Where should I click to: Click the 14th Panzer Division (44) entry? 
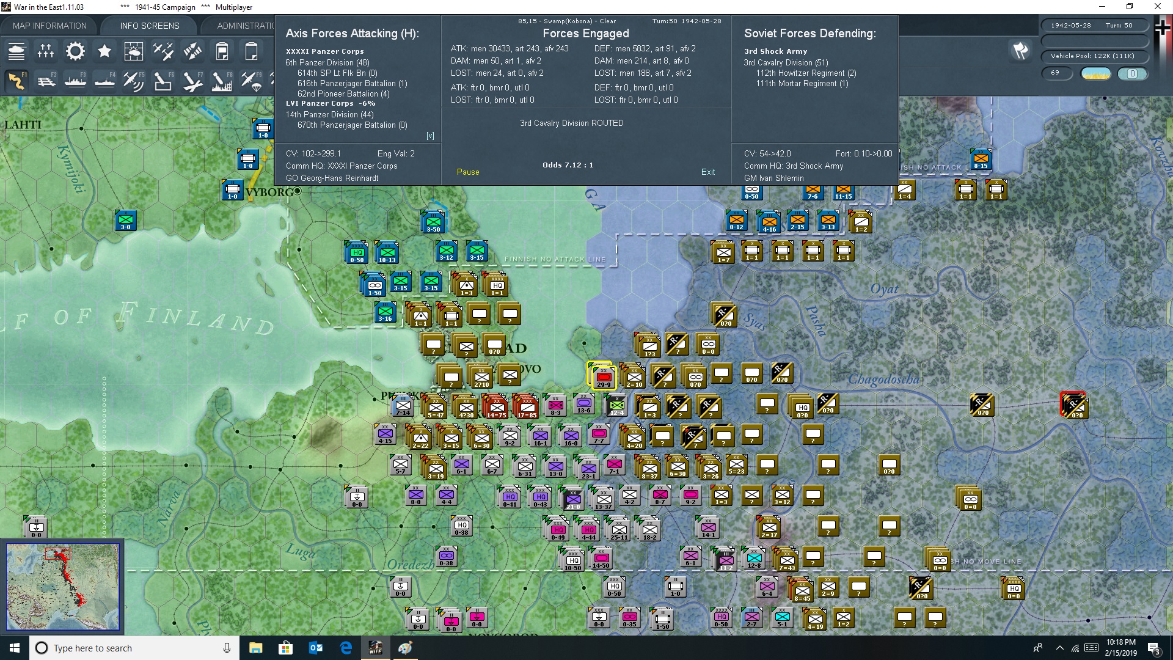[330, 114]
